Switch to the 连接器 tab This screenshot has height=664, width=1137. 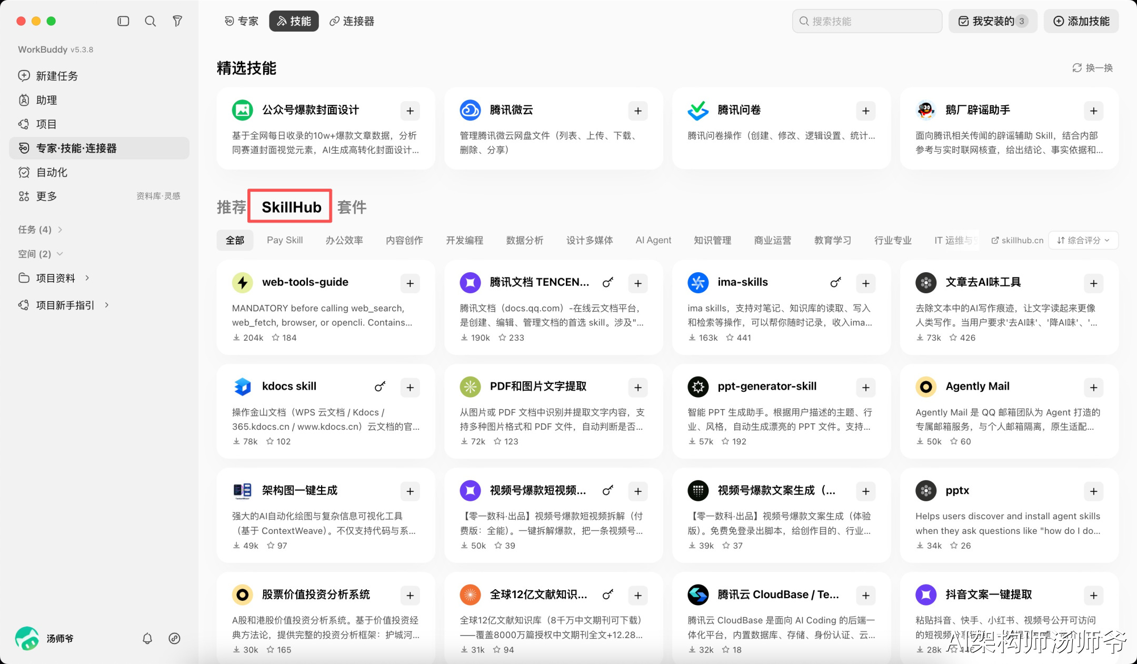pos(352,21)
